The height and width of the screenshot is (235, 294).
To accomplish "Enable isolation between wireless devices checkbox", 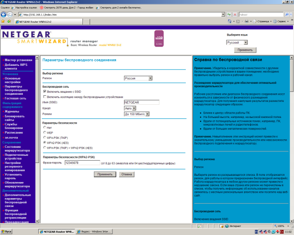I will (45, 97).
